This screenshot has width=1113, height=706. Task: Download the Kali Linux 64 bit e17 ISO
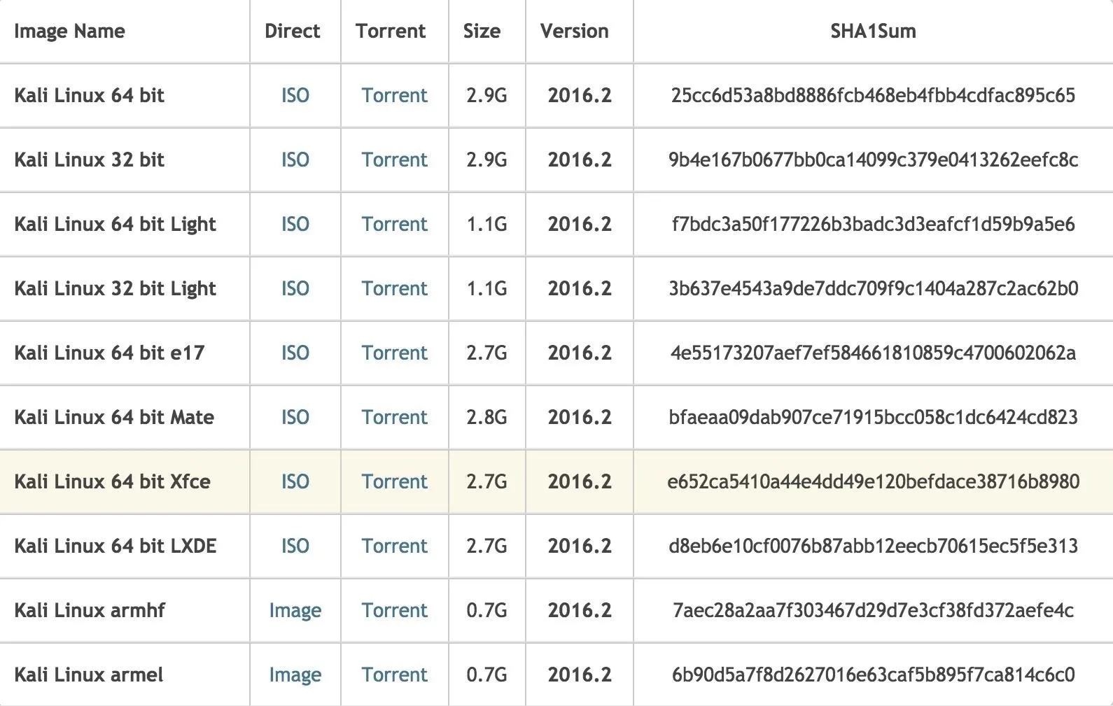295,353
